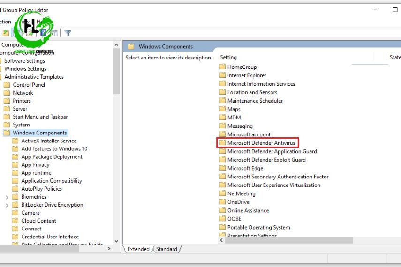Screen dimensions: 401x267
Task: Click the Network folder icon in tree
Action: click(x=7, y=93)
